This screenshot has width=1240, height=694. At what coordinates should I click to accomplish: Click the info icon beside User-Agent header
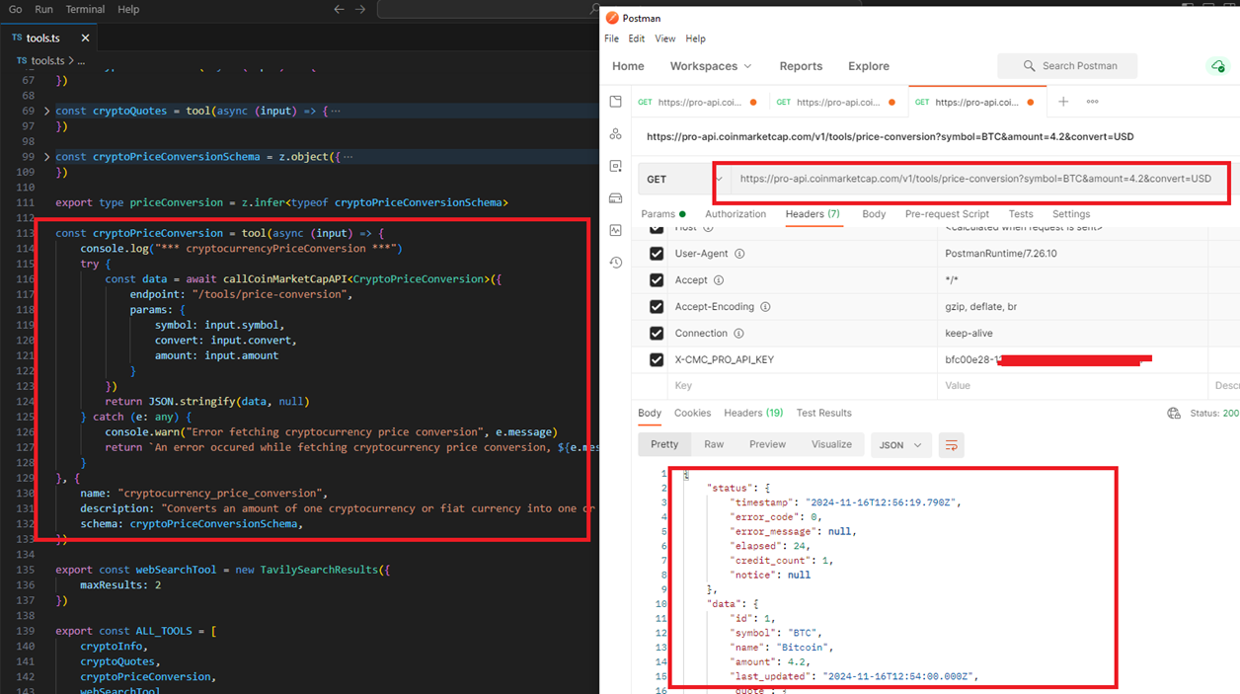(x=739, y=254)
